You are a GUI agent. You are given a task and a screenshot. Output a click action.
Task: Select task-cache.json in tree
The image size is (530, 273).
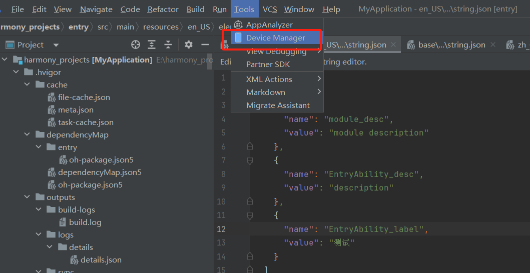pyautogui.click(x=86, y=122)
